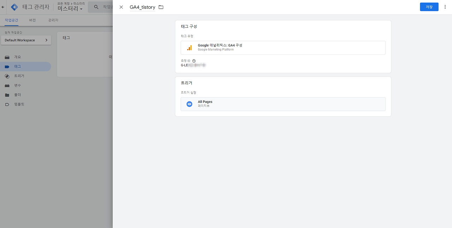The height and width of the screenshot is (228, 452).
Task: Click the All Pages trigger eye icon
Action: pyautogui.click(x=190, y=104)
